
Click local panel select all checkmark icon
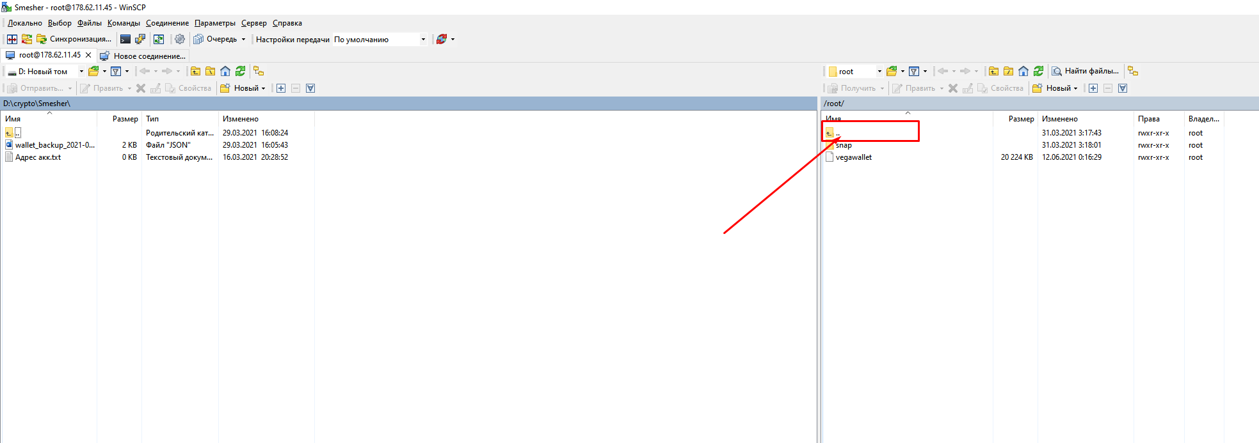pos(310,88)
